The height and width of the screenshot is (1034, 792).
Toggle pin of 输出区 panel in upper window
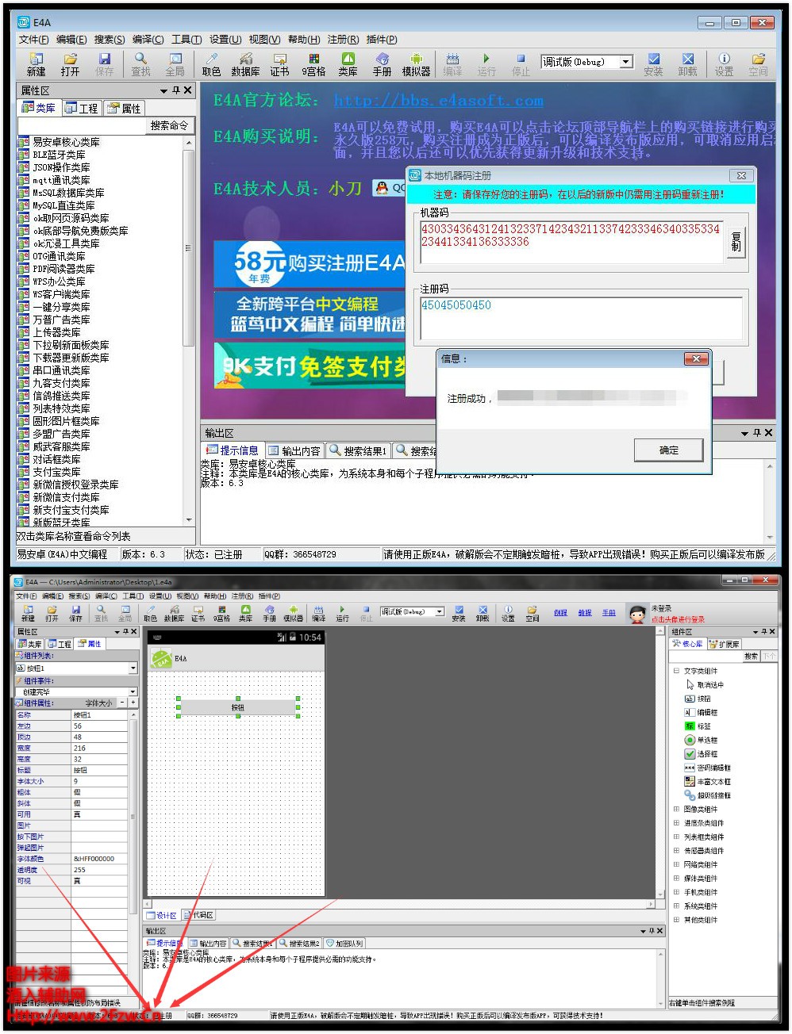click(756, 433)
